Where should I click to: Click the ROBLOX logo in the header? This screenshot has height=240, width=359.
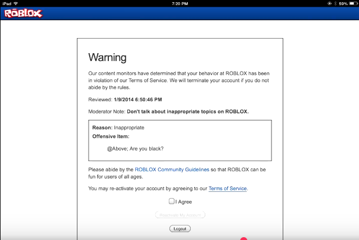point(24,13)
